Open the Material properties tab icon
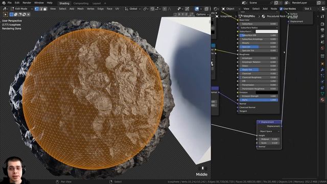 pos(322,100)
